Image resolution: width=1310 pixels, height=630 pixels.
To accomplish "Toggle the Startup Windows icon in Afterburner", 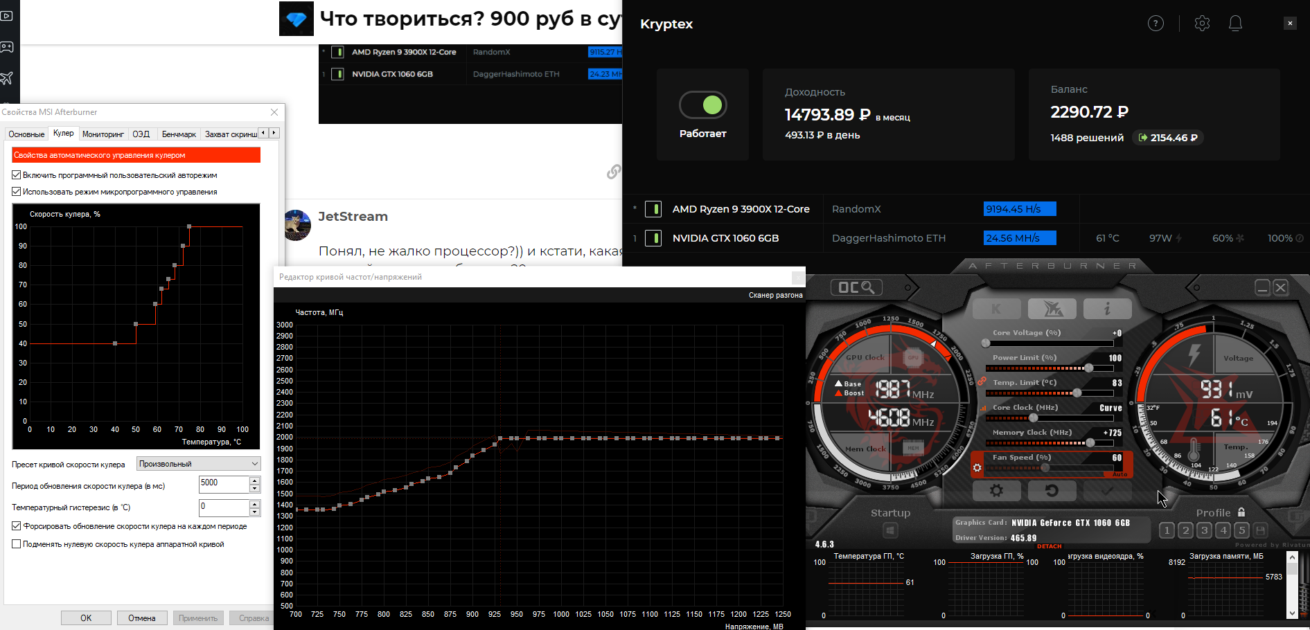I will pyautogui.click(x=890, y=530).
